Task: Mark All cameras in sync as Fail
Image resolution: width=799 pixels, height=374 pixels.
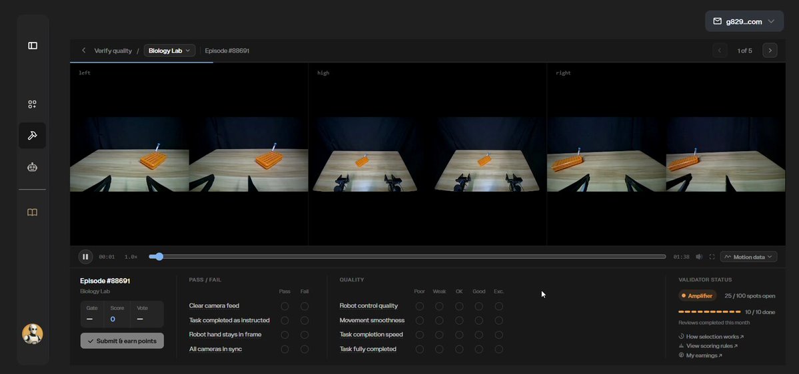Action: pyautogui.click(x=305, y=349)
